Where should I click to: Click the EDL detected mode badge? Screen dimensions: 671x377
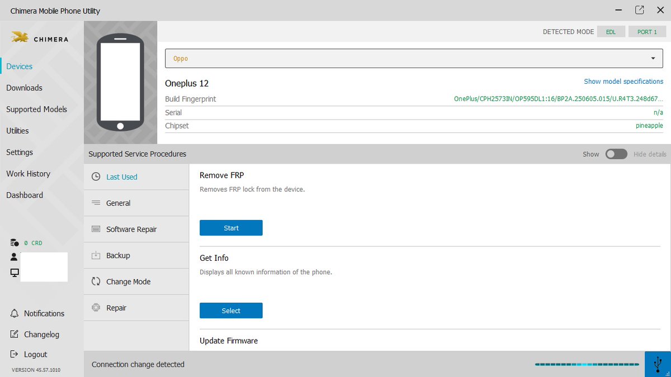click(x=611, y=32)
